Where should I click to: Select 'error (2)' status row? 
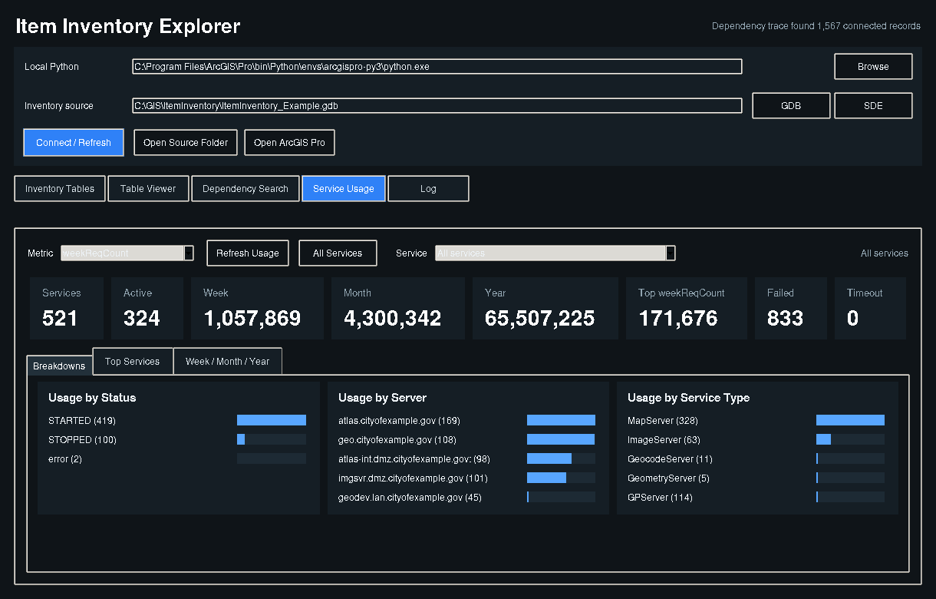coord(177,459)
